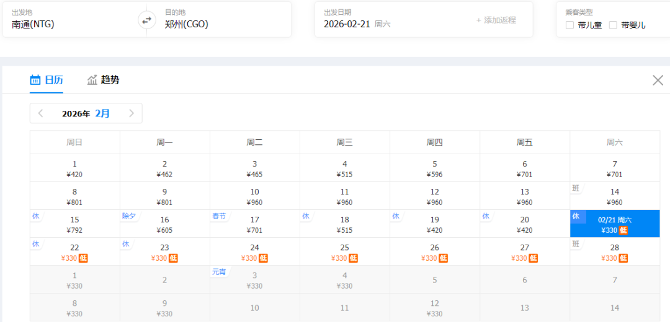Enable the 带婴儿 checkbox
The image size is (670, 322).
pos(613,25)
